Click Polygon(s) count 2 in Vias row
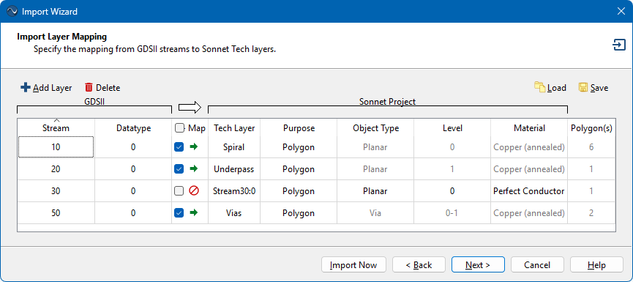This screenshot has width=633, height=282. tap(591, 213)
